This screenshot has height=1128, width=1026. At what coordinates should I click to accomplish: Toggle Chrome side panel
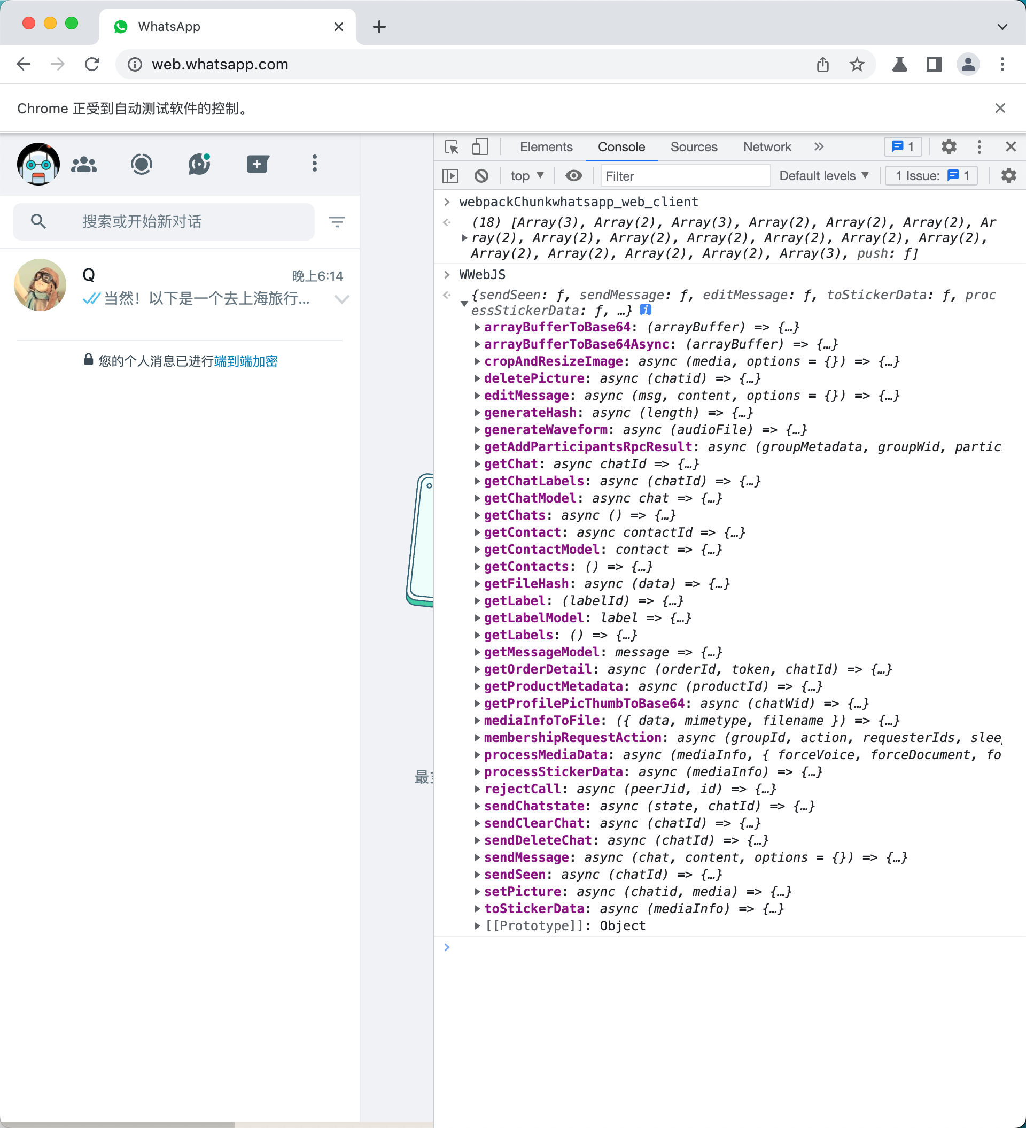pos(934,64)
